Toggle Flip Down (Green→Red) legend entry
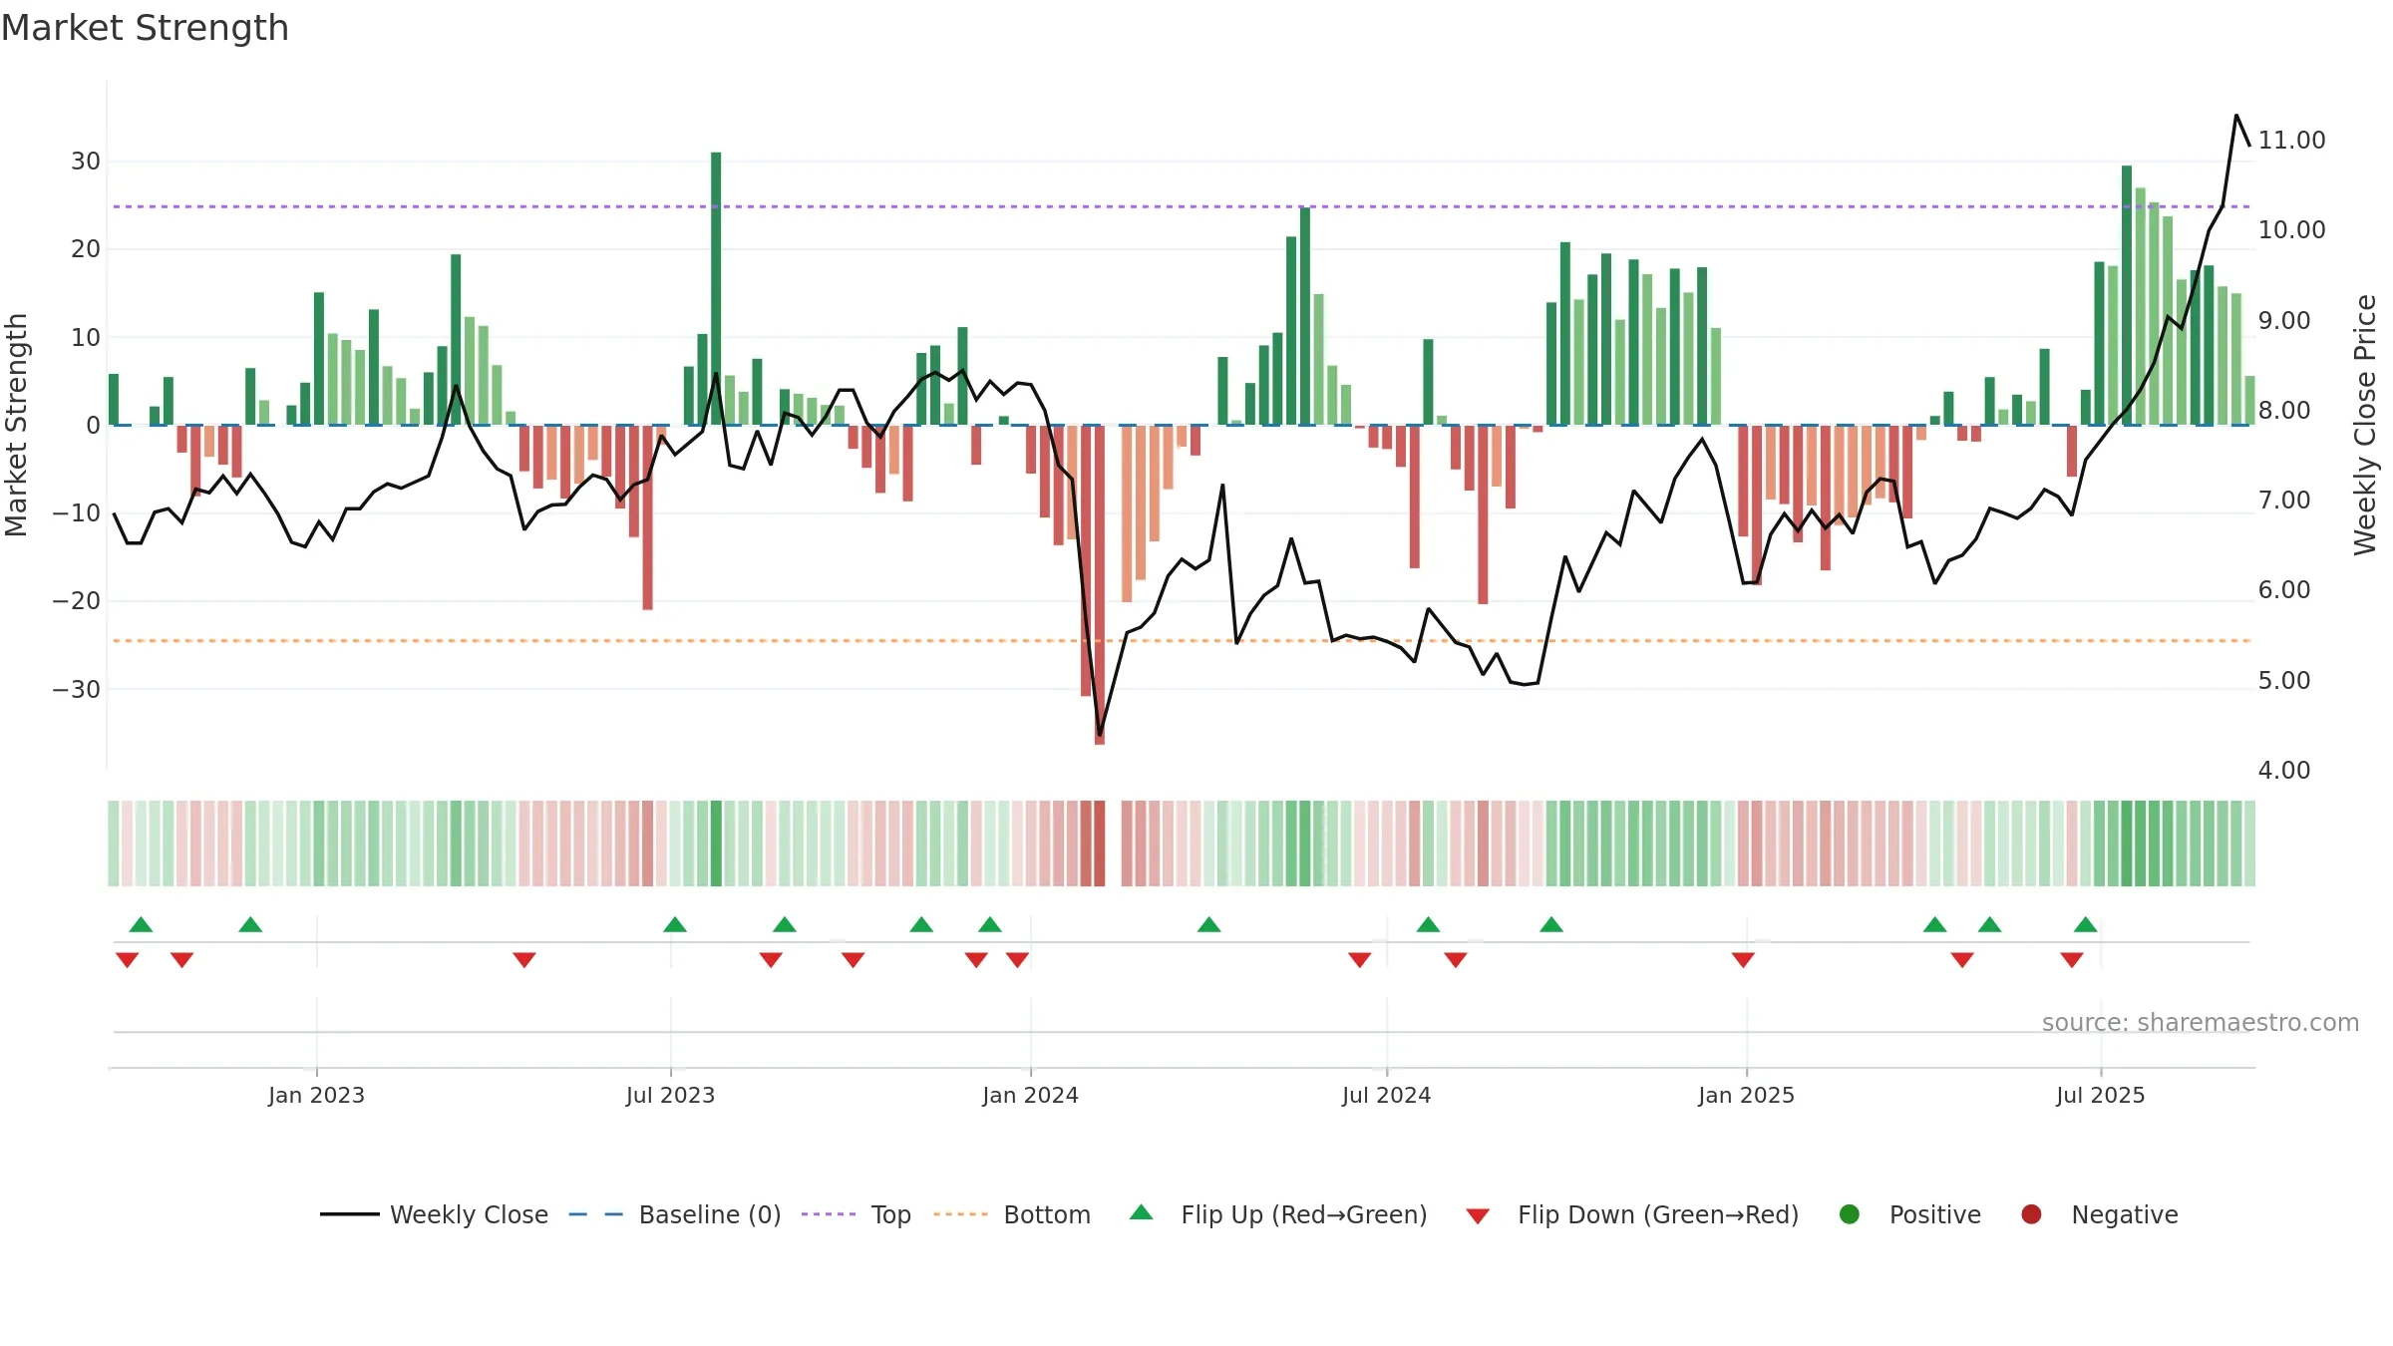2393x1346 pixels. click(1632, 1214)
